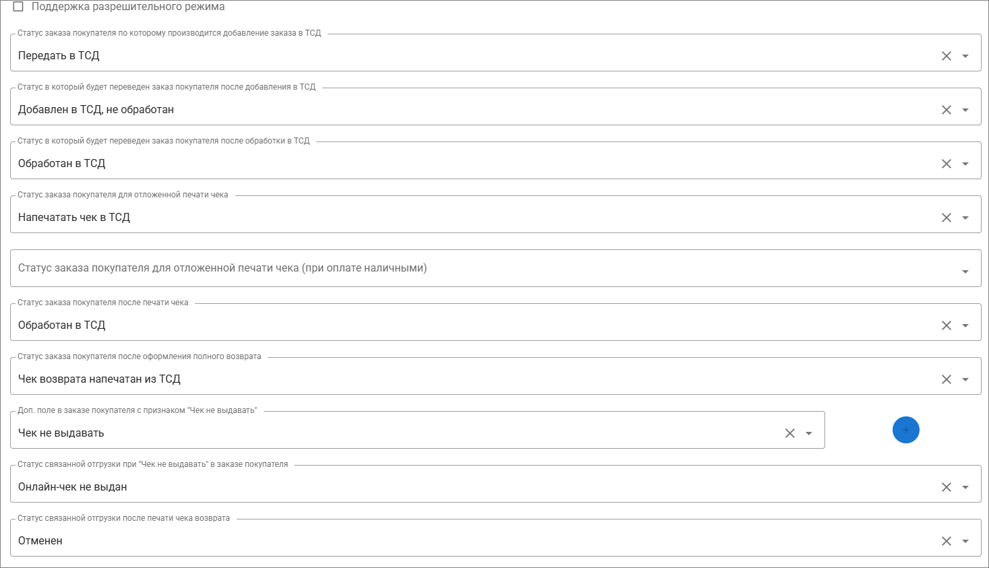Open dropdown for status after full return

[965, 379]
